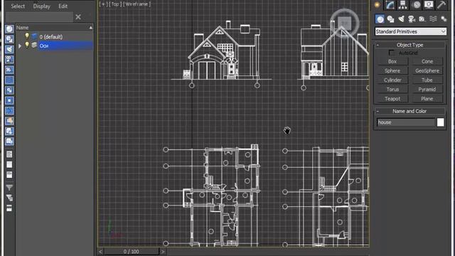Select the Geometry category icon in Create panel

[x=380, y=19]
